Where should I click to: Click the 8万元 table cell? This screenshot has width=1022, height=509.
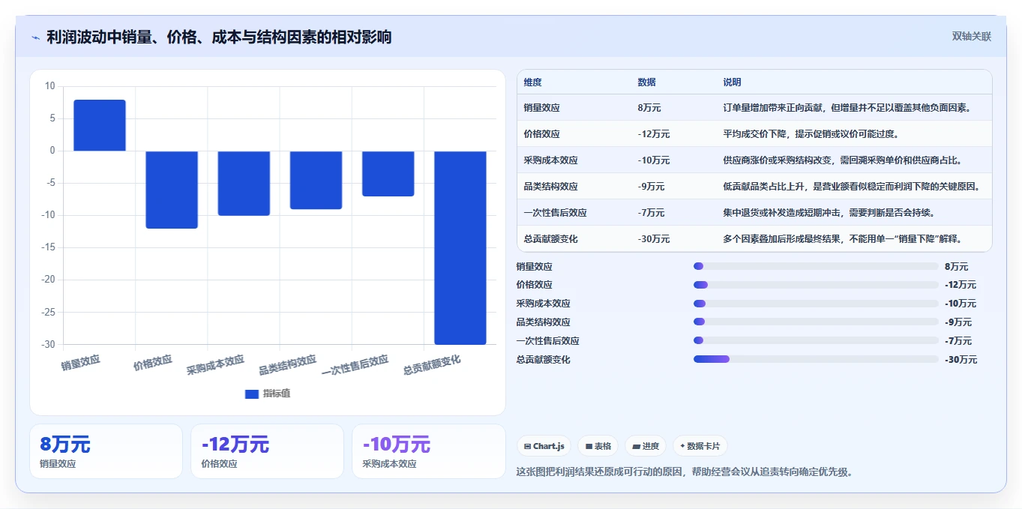(x=649, y=108)
